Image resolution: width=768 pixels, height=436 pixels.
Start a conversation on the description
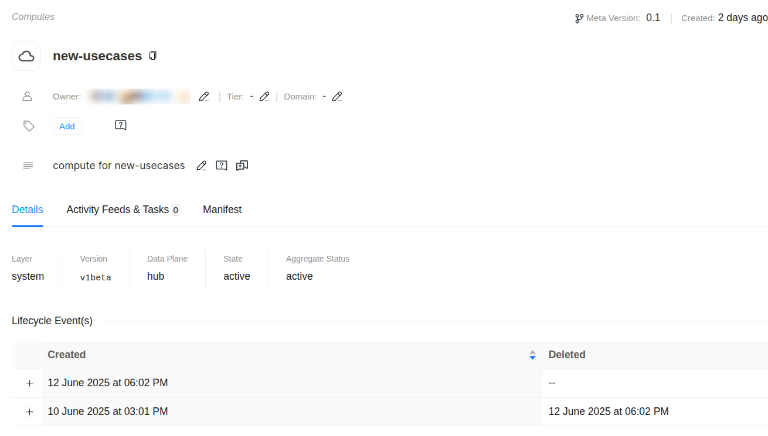(242, 166)
